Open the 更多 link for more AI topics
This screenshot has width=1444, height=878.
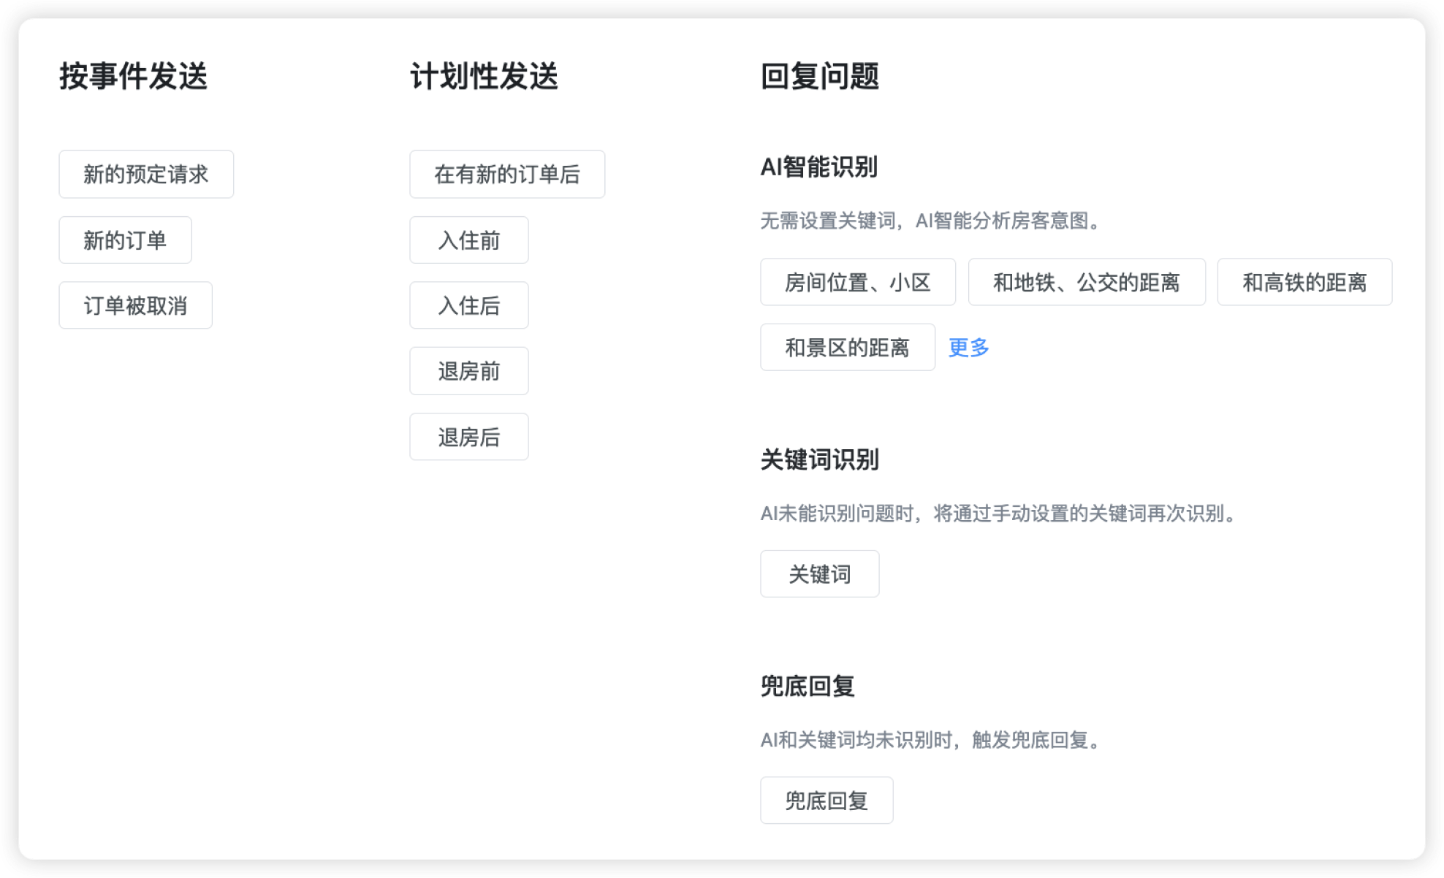(x=968, y=348)
